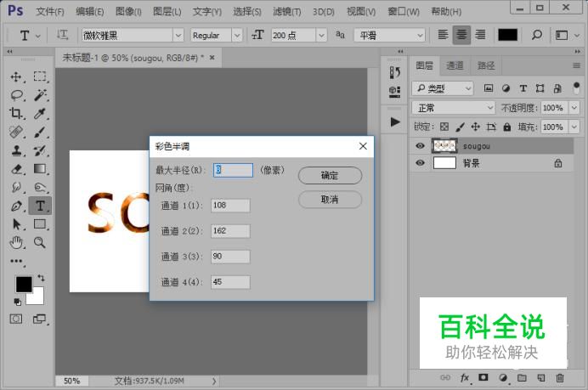Toggle Quick Mask mode
The height and width of the screenshot is (390, 588).
16,319
